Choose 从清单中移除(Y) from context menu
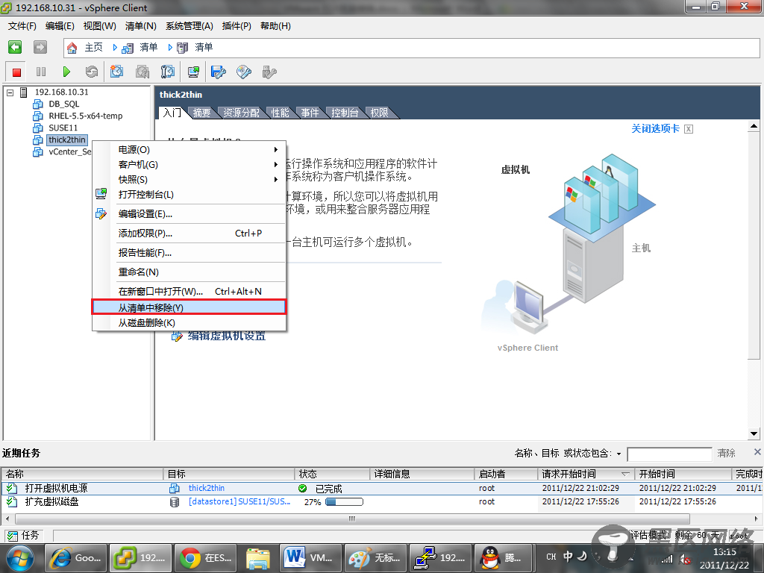 coord(189,307)
